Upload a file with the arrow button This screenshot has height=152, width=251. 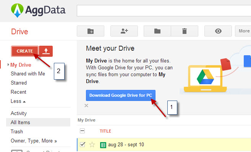point(46,51)
